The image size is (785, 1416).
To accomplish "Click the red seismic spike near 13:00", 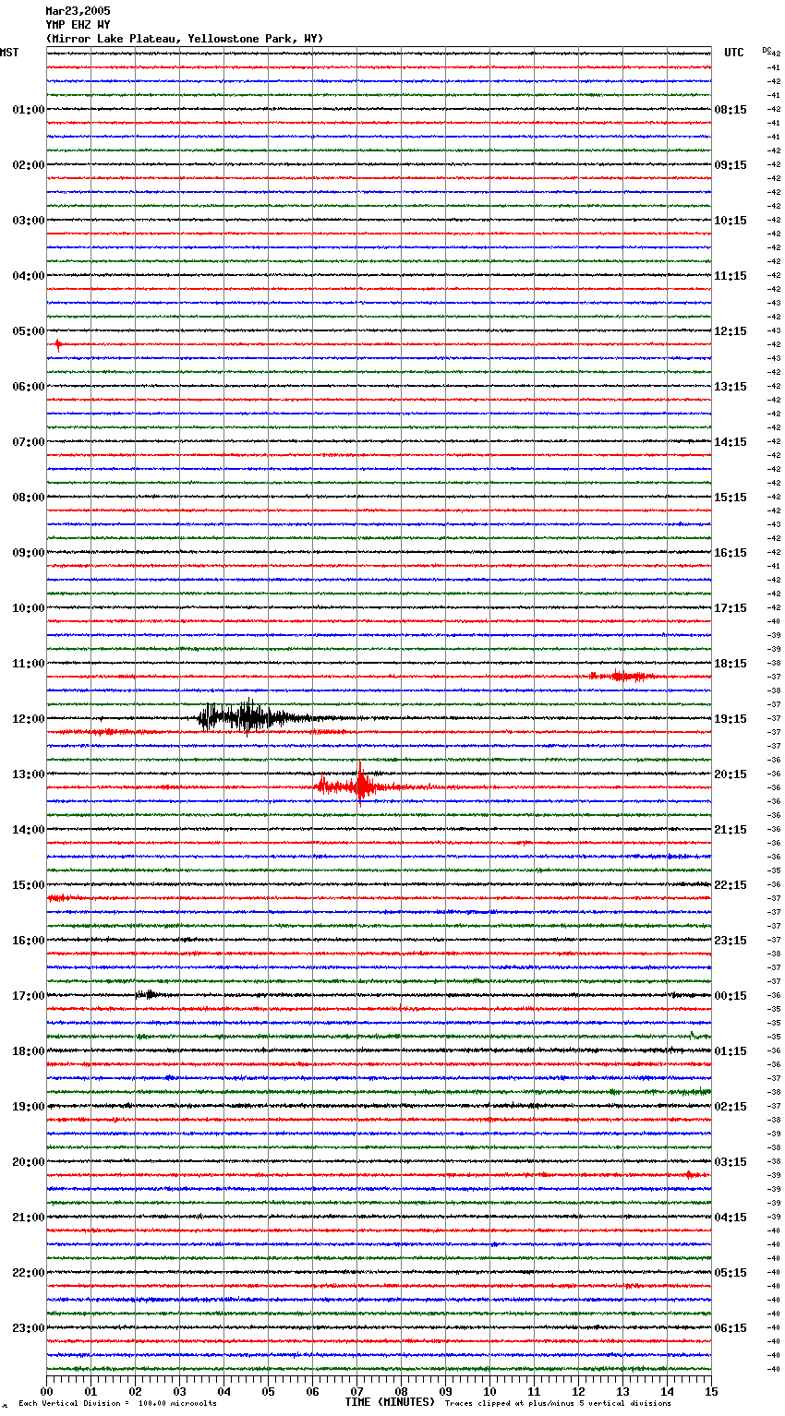I will [x=358, y=786].
